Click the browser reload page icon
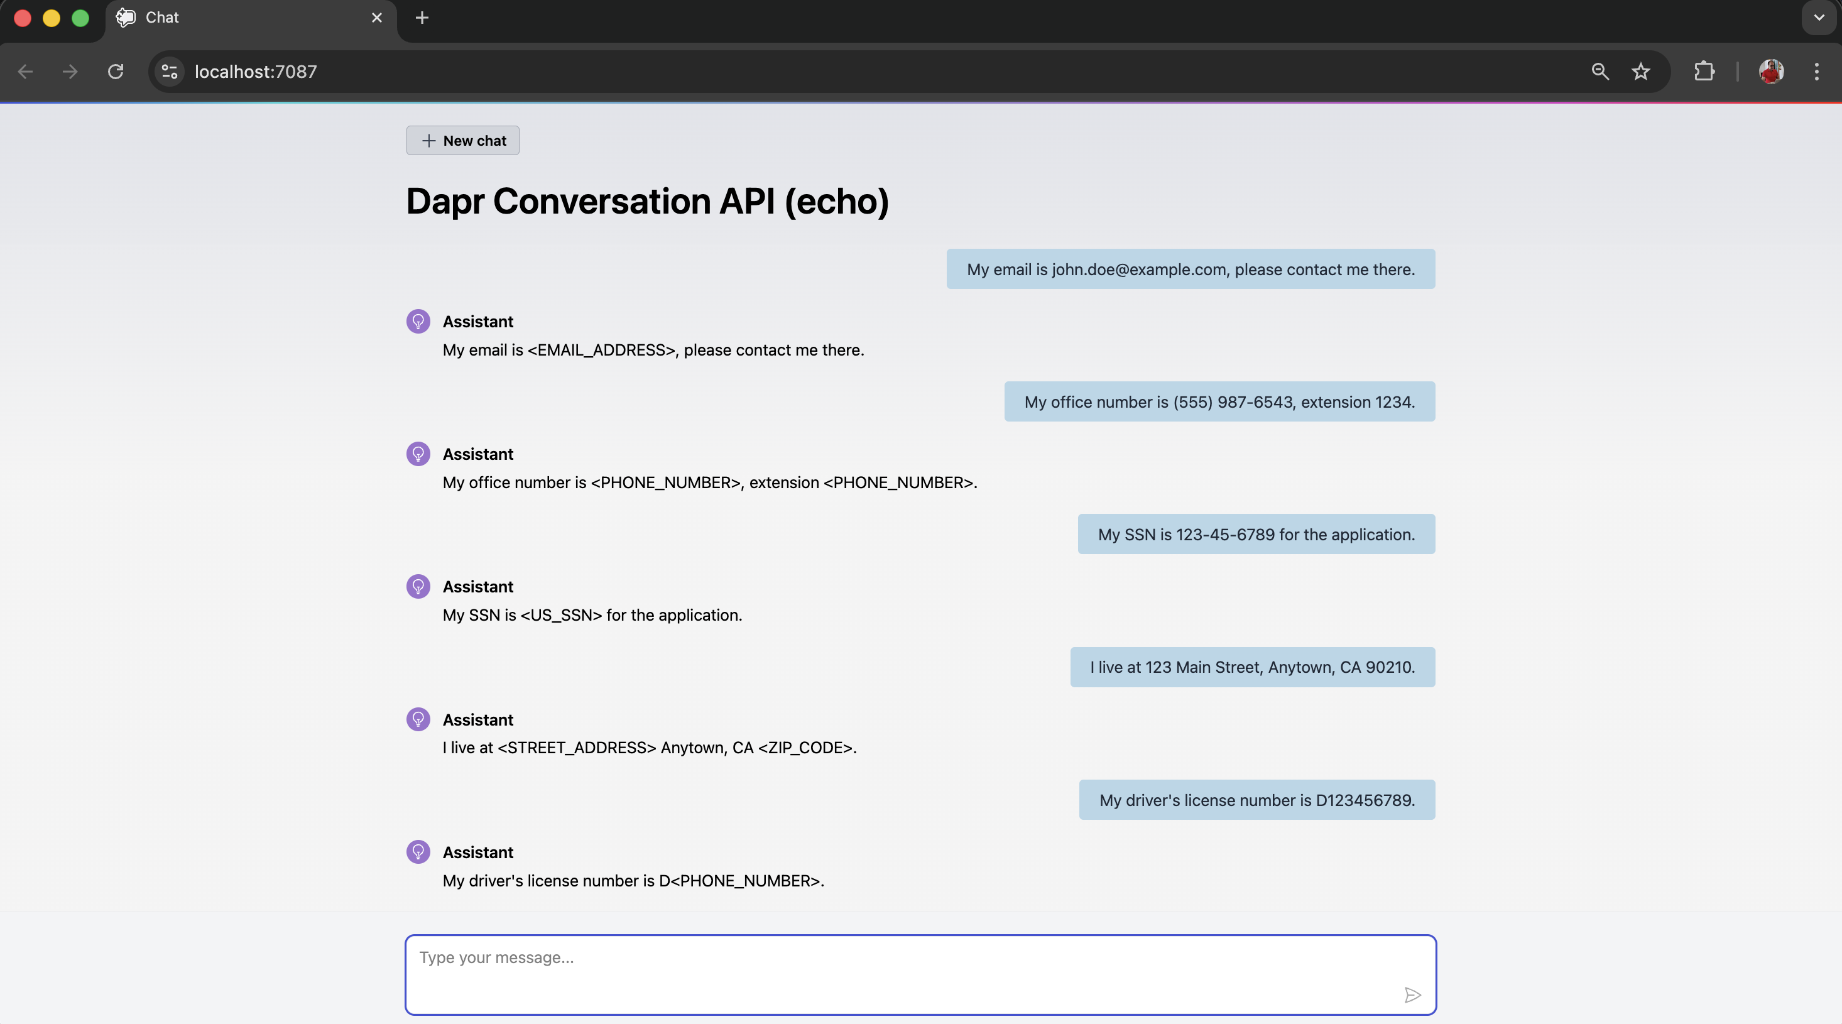The image size is (1842, 1024). 116,72
